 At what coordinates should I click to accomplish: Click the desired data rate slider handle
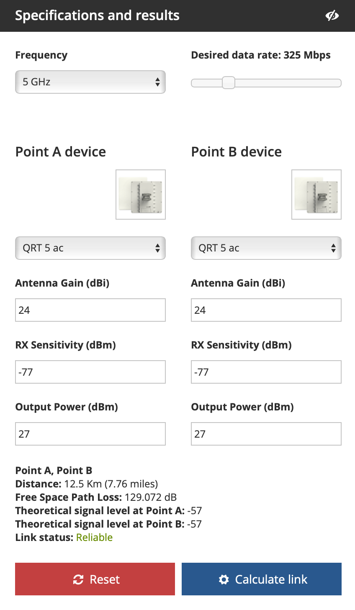point(229,83)
